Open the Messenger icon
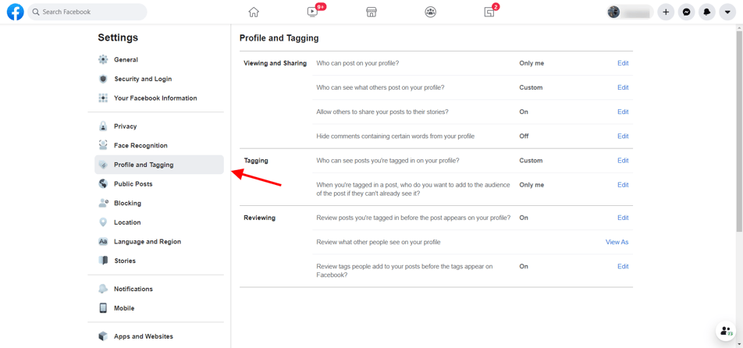This screenshot has width=743, height=348. click(686, 12)
